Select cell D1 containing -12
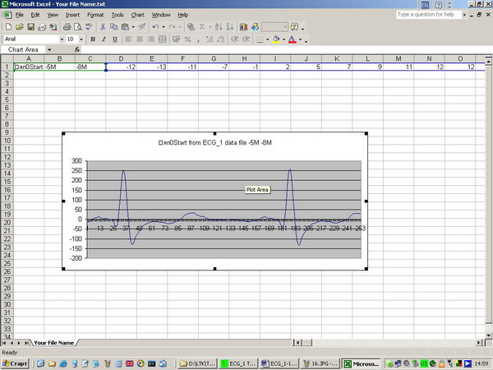 click(x=121, y=67)
